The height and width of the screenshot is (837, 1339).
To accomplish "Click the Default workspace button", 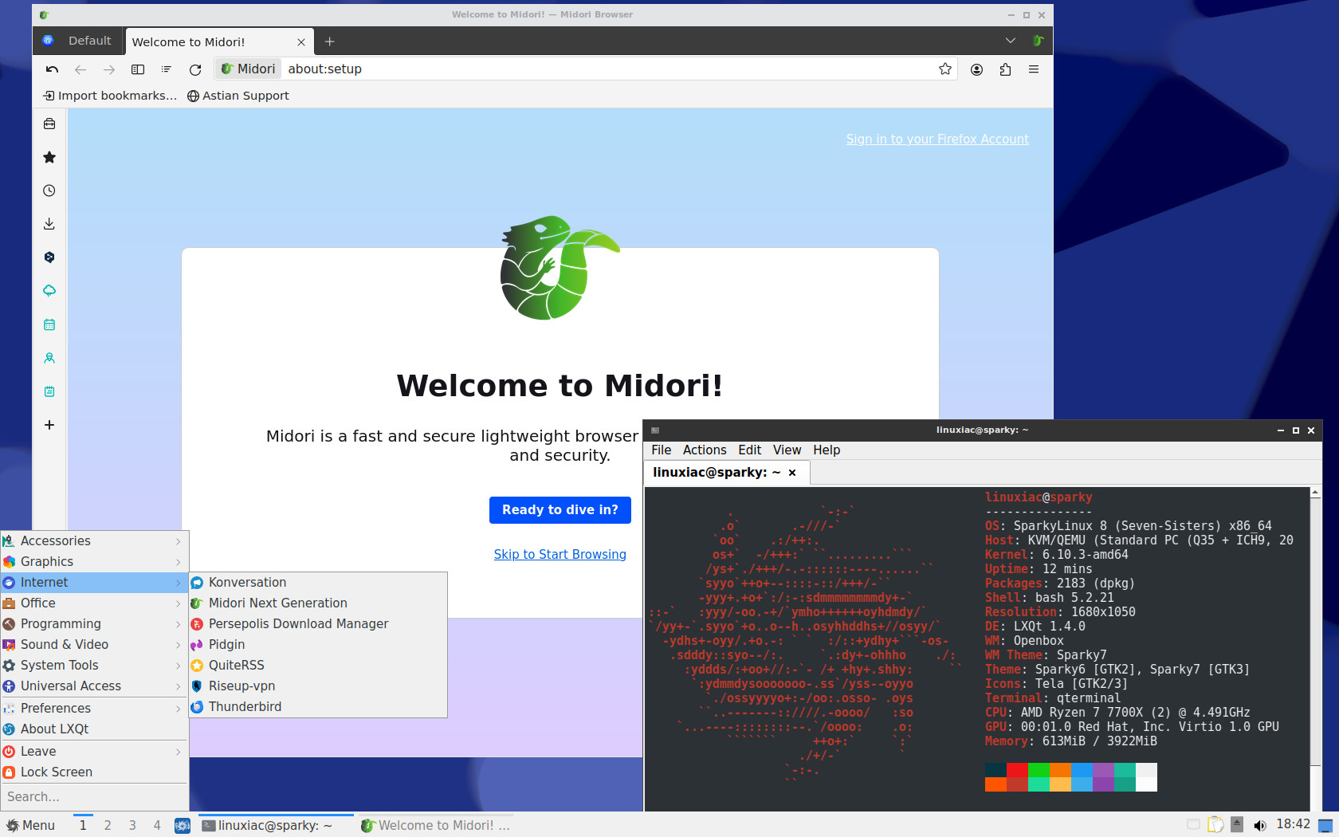I will point(77,41).
